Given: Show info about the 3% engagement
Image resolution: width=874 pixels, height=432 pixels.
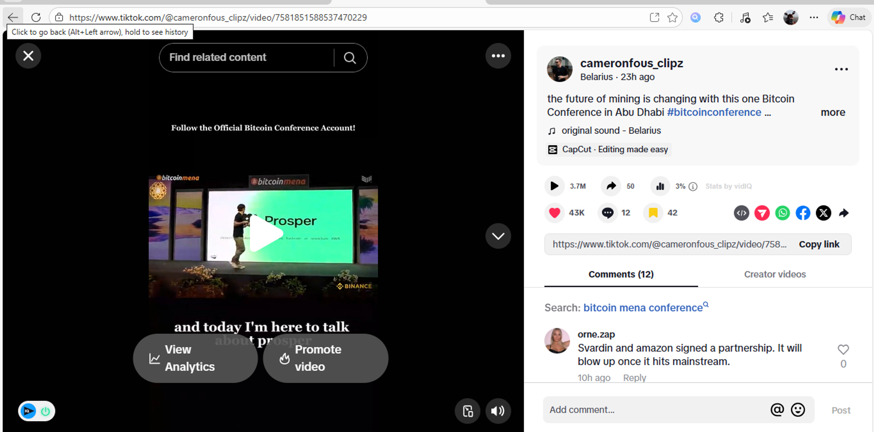Looking at the screenshot, I should coord(693,186).
